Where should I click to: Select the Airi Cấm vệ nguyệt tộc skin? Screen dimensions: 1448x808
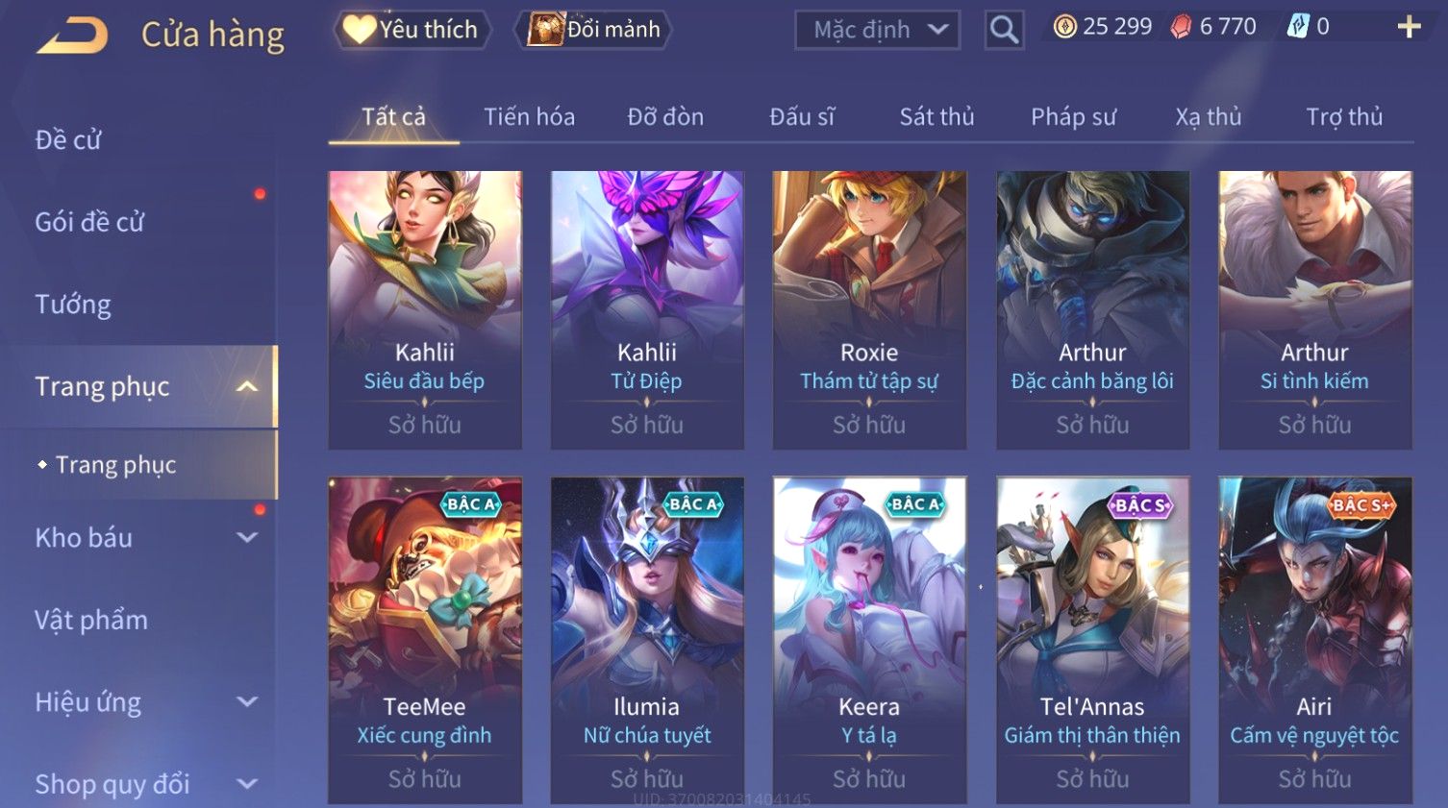click(x=1314, y=640)
